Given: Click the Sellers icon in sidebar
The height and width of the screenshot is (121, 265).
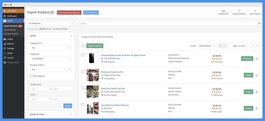Looking at the screenshot, I should pos(5,53).
